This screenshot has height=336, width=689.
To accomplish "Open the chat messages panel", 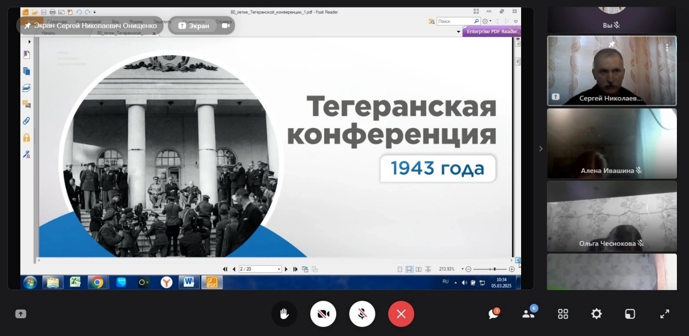I will 494,314.
